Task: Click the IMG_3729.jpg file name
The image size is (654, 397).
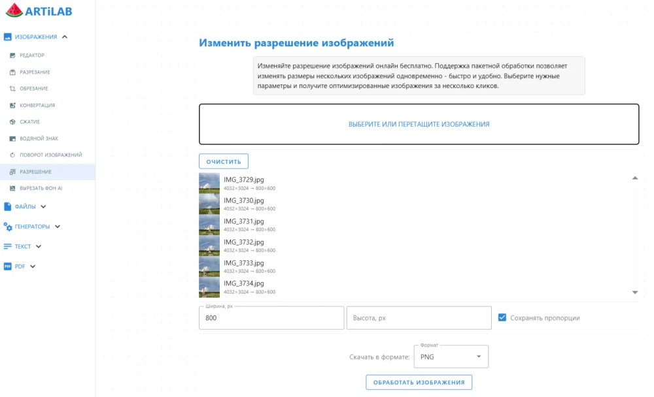Action: 243,180
